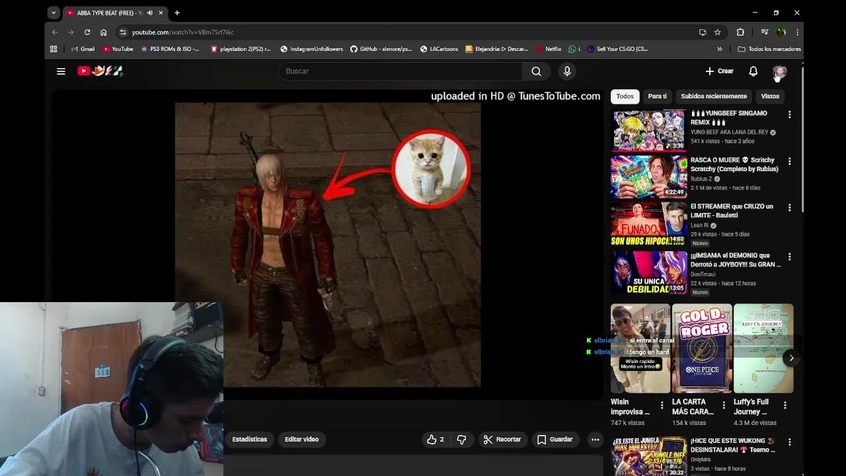Open options menu for El STREAMER que CRUZO video
This screenshot has height=476, width=846.
tap(789, 208)
